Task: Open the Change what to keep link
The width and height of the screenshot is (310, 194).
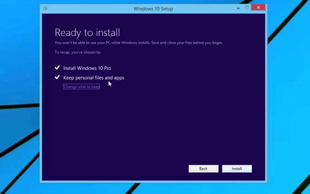Action: tap(81, 87)
